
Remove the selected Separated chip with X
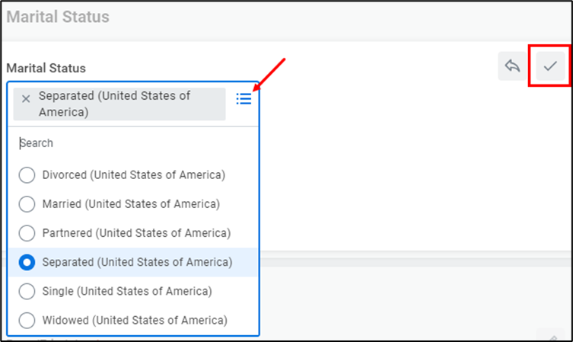tap(26, 98)
